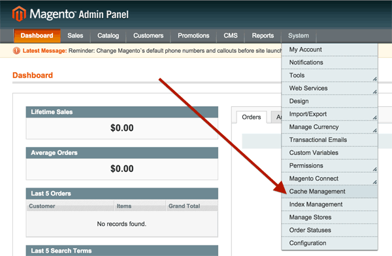
Task: Select Cache Management menu entry
Action: (x=329, y=192)
